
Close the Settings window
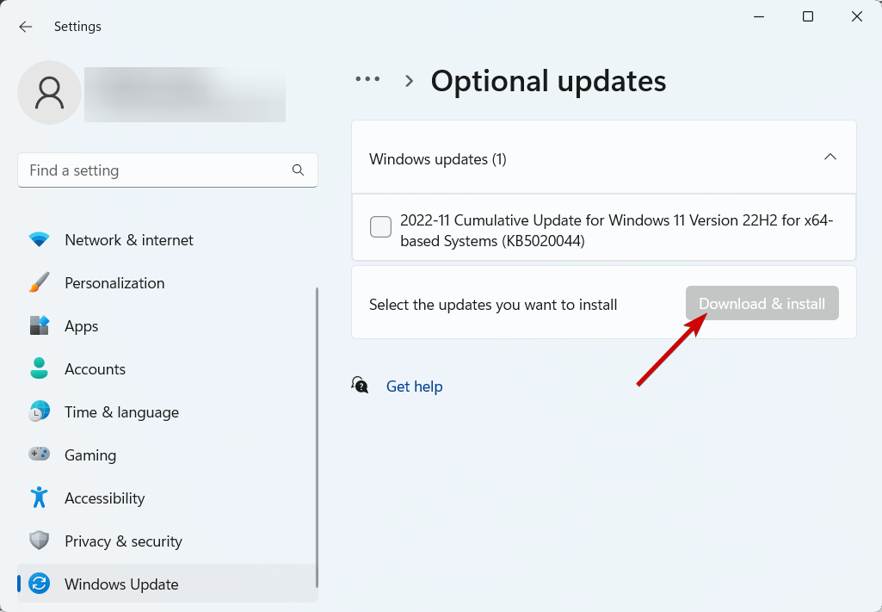click(x=857, y=17)
